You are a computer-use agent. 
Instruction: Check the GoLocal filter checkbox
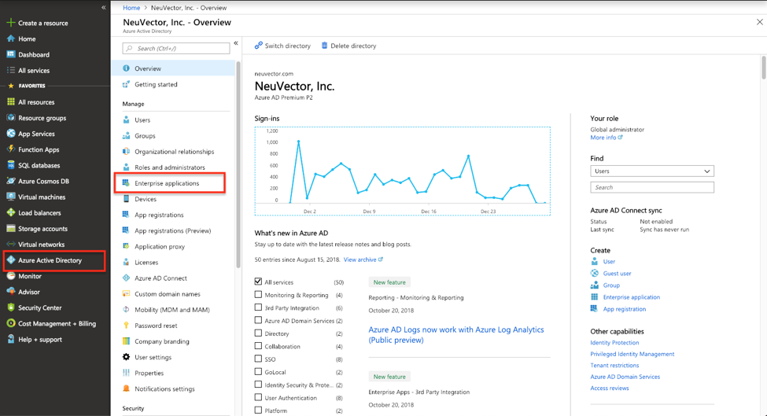coord(258,371)
